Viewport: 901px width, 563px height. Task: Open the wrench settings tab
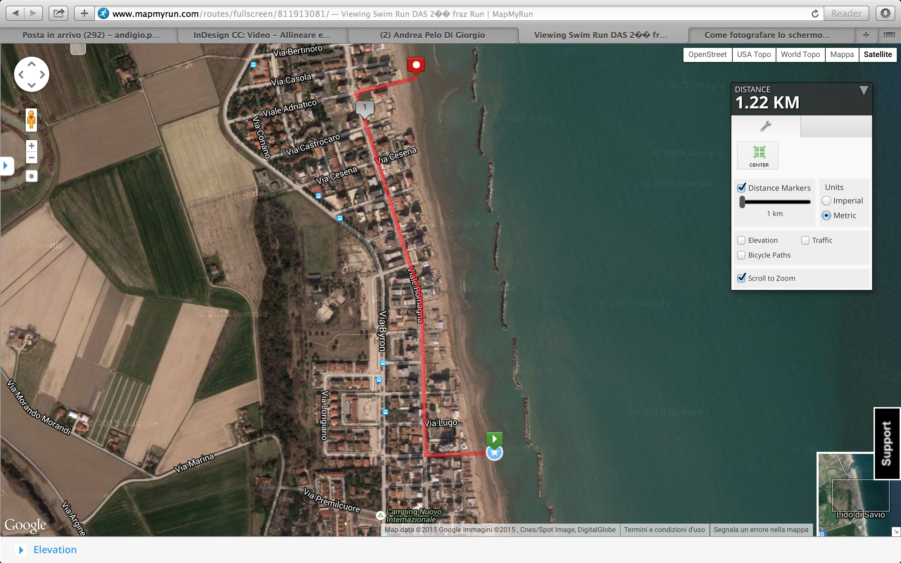tap(765, 127)
